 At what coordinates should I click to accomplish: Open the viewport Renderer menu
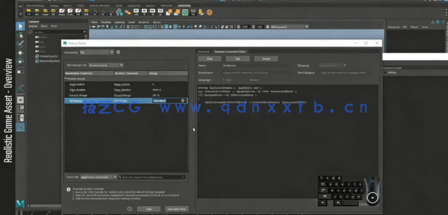coord(144,22)
